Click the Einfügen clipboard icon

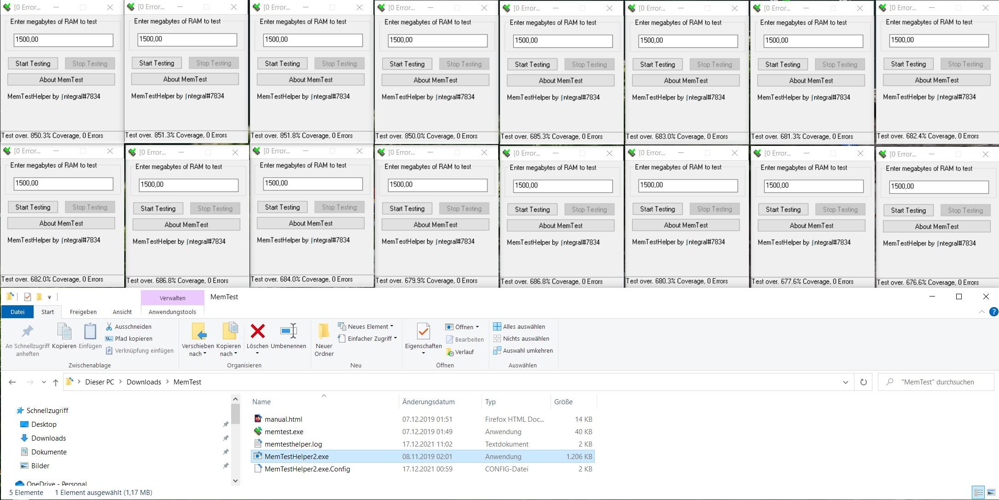point(90,331)
